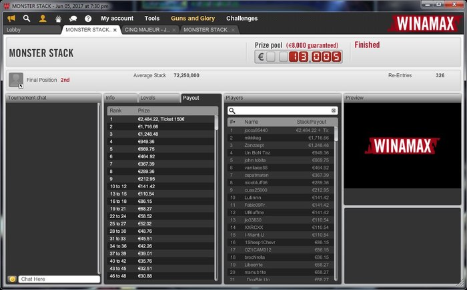Select player UBluffme row
467x290 pixels.
[281, 213]
